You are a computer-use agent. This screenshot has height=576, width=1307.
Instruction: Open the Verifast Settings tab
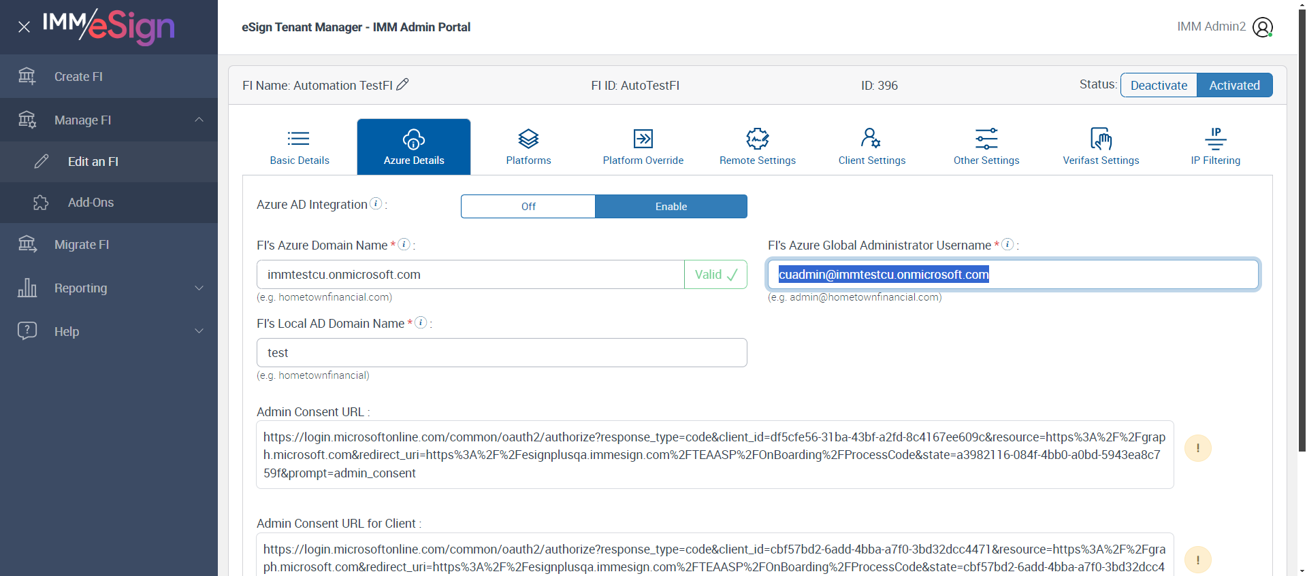pyautogui.click(x=1101, y=147)
